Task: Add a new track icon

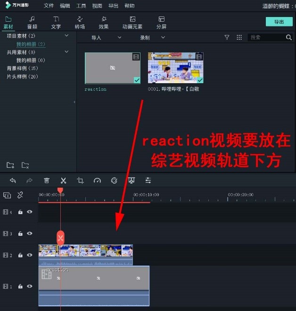Action: coord(7,195)
